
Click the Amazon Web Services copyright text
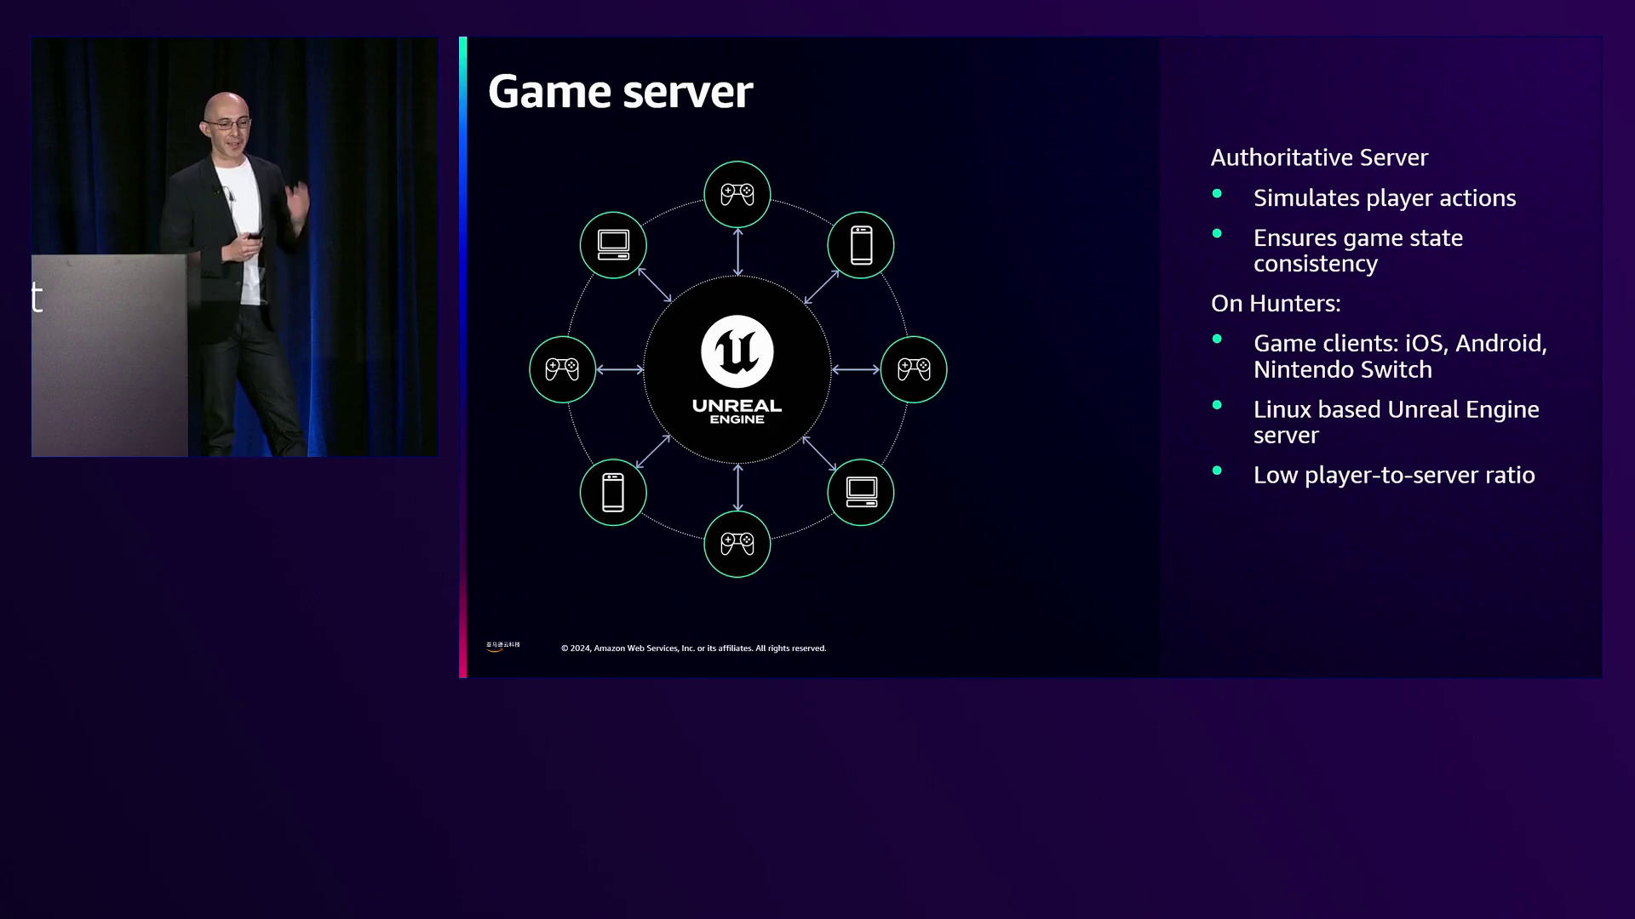pyautogui.click(x=693, y=648)
